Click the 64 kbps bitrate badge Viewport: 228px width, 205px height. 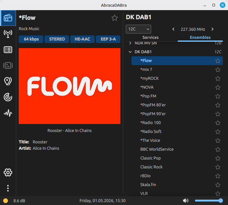[31, 39]
